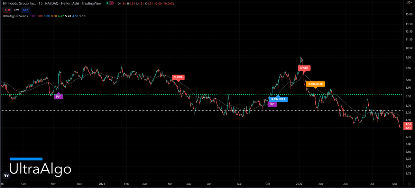The image size is (415, 188).
Task: Click the blue 4.54 buy price button
Action: [26, 10]
